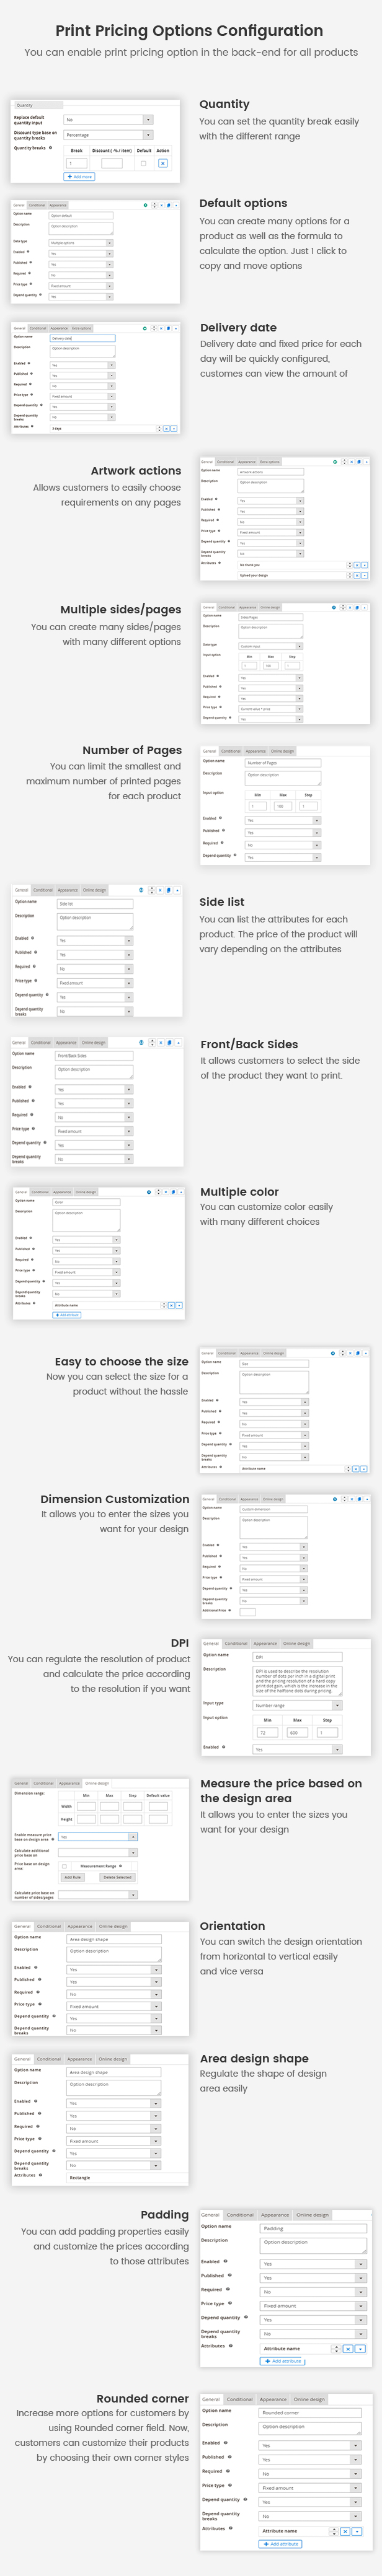
Task: Click Add attribute button in Padding panel
Action: pyautogui.click(x=283, y=2360)
